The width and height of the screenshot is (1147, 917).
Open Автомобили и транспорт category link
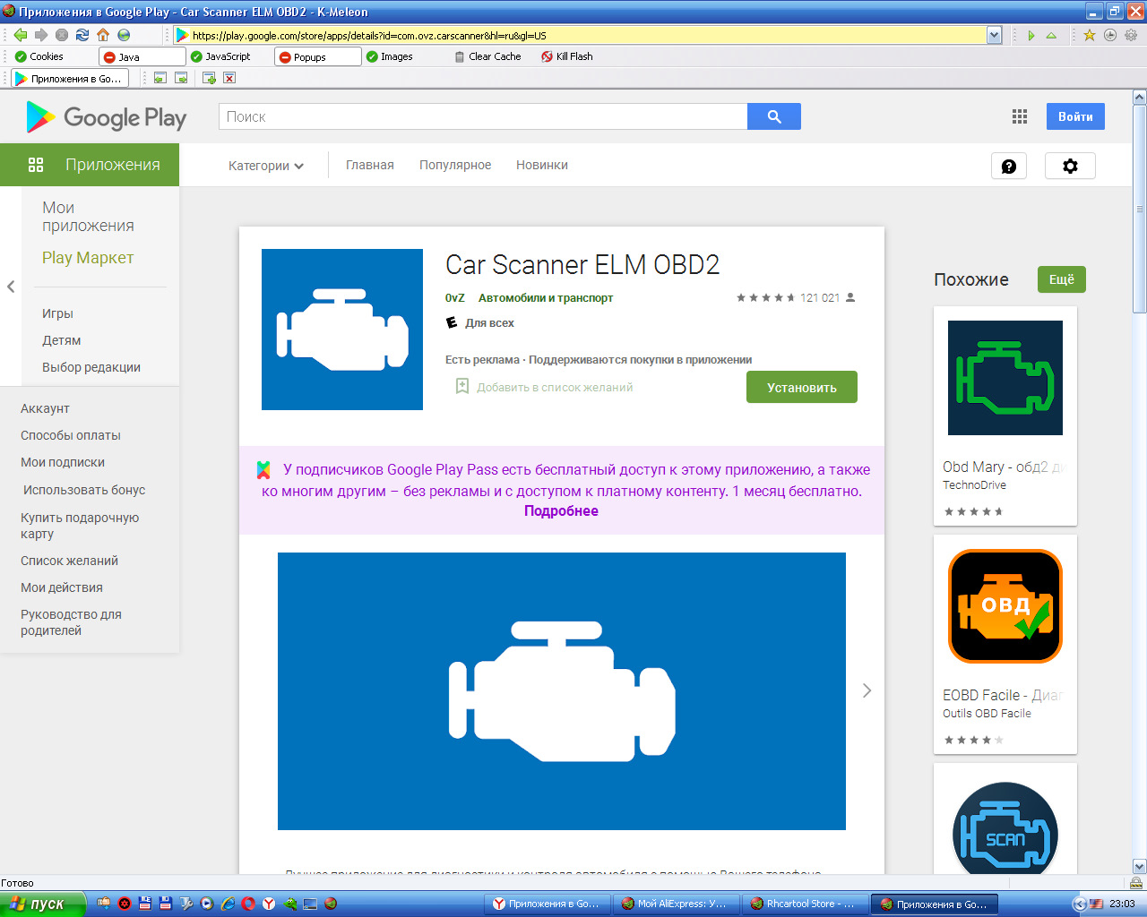point(546,298)
